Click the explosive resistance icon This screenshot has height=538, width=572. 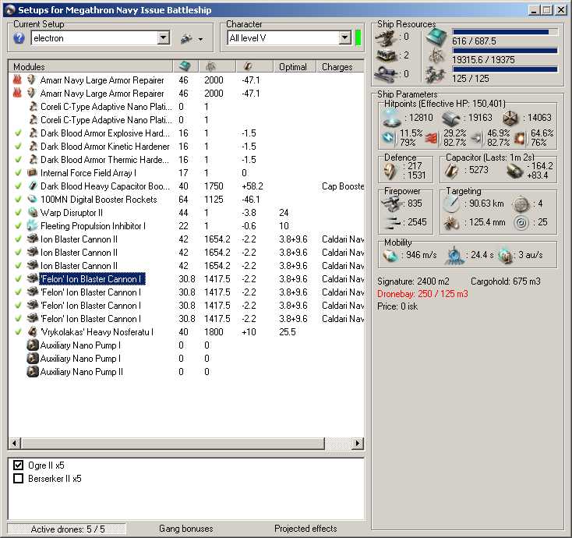tap(521, 138)
